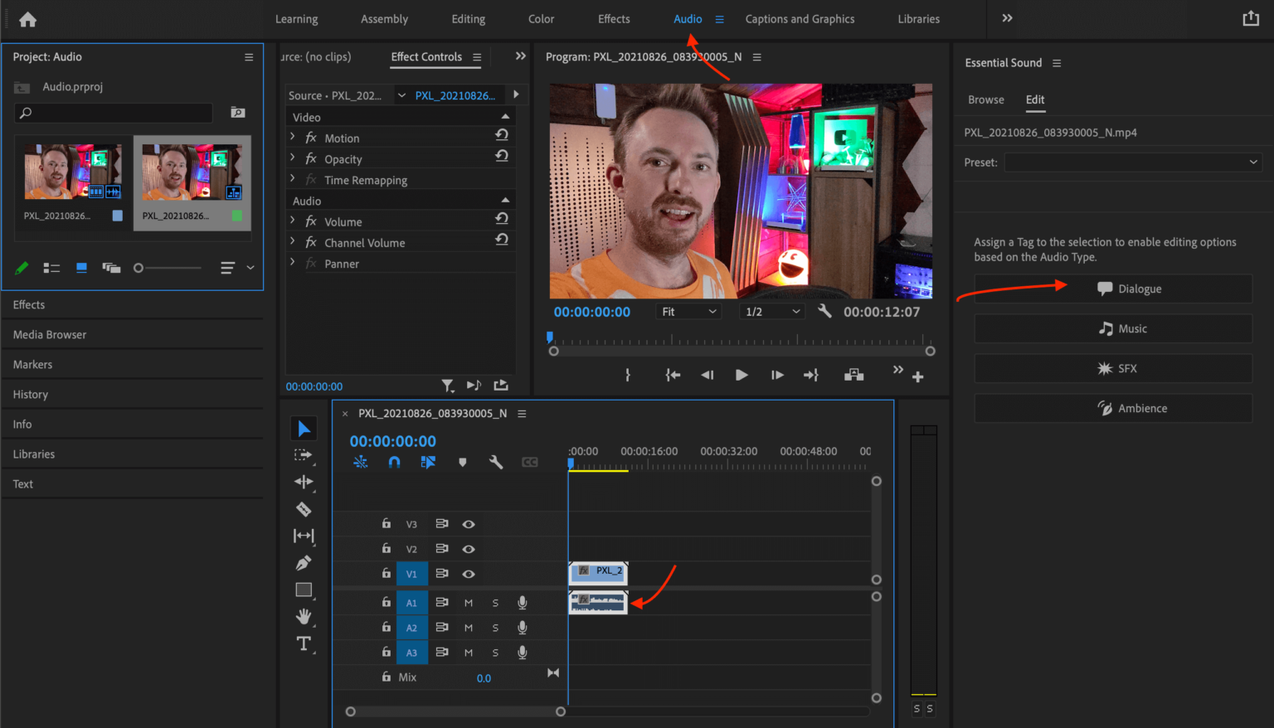
Task: Switch project panel to list view
Action: (x=51, y=268)
